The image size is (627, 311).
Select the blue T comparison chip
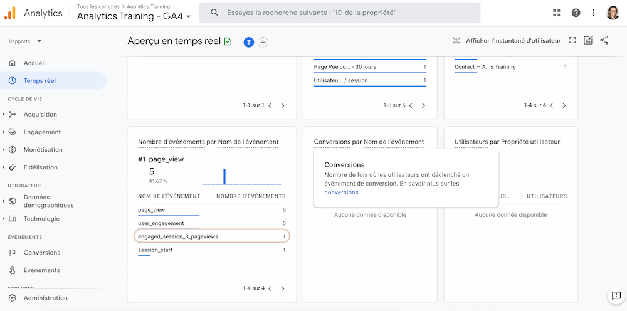click(249, 43)
